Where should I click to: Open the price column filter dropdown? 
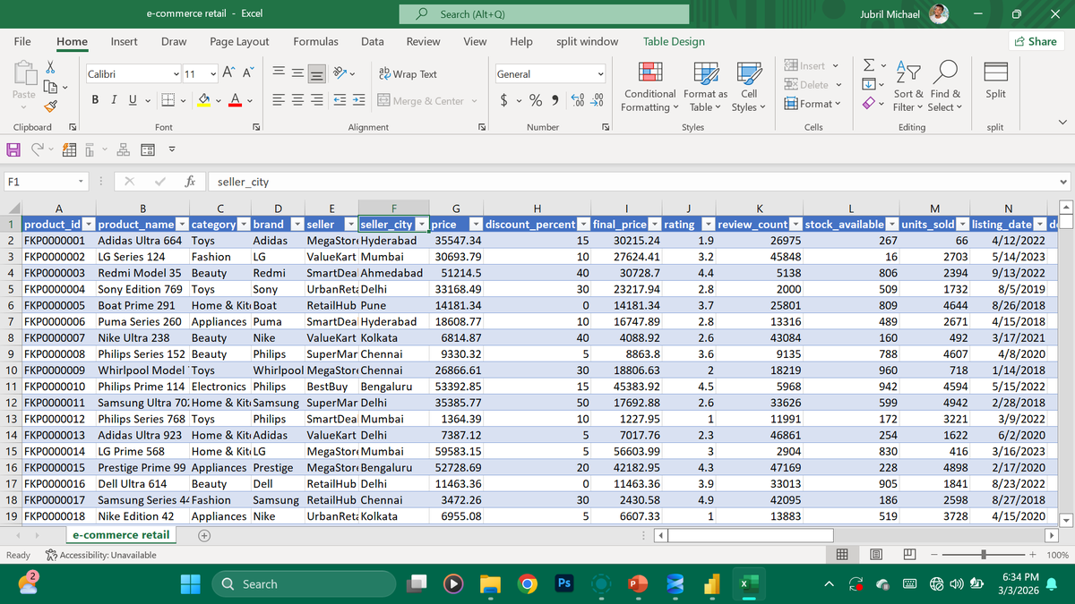pos(477,225)
